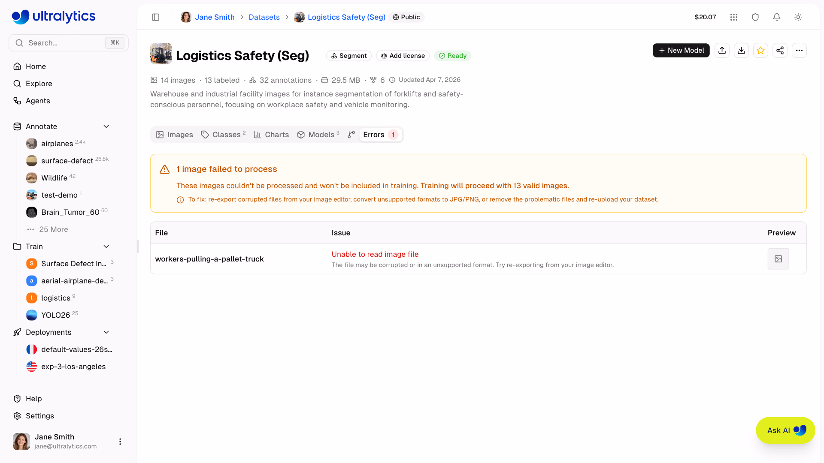Collapse the Deployments section

106,332
